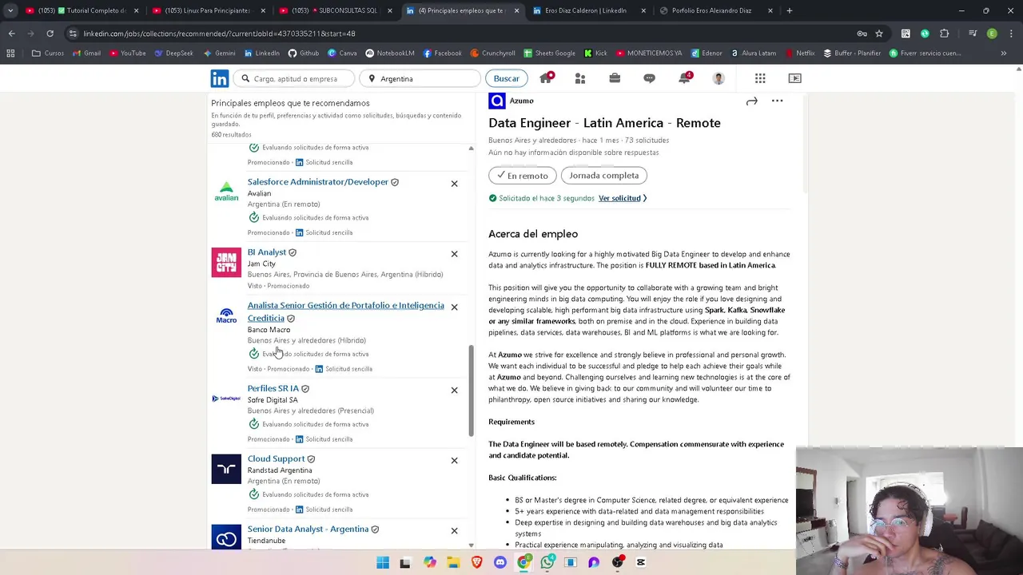Open WhatsApp from the taskbar
This screenshot has width=1023, height=575.
[x=547, y=562]
